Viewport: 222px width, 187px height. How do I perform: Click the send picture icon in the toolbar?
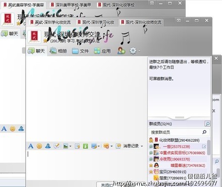click(66, 146)
